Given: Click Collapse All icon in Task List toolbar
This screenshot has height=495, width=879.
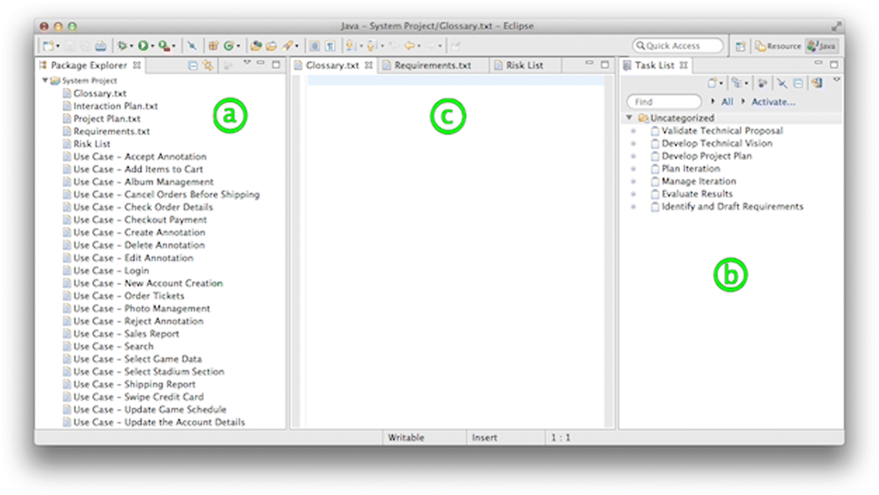Looking at the screenshot, I should click(798, 83).
